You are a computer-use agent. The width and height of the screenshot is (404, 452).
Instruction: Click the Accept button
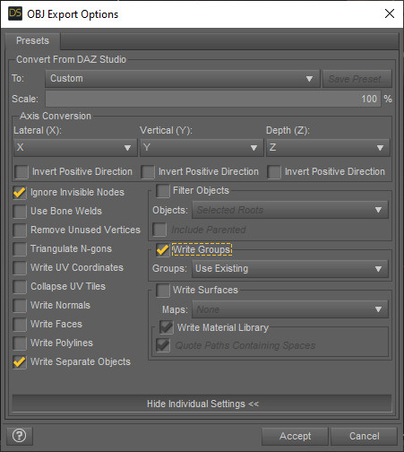[x=295, y=436]
